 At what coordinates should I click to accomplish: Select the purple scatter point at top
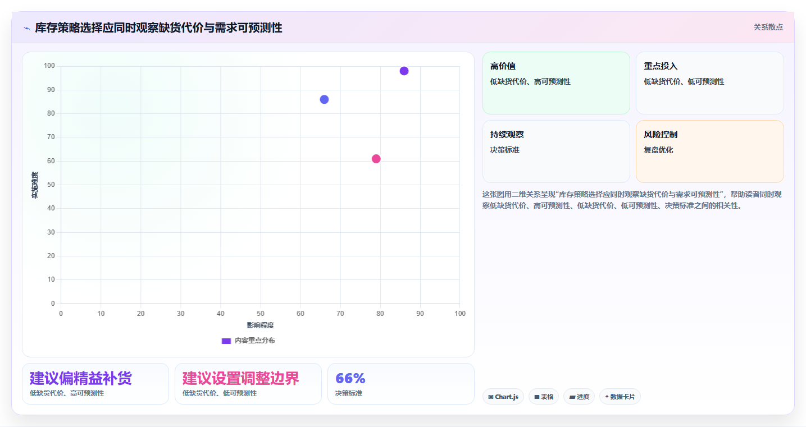click(404, 71)
